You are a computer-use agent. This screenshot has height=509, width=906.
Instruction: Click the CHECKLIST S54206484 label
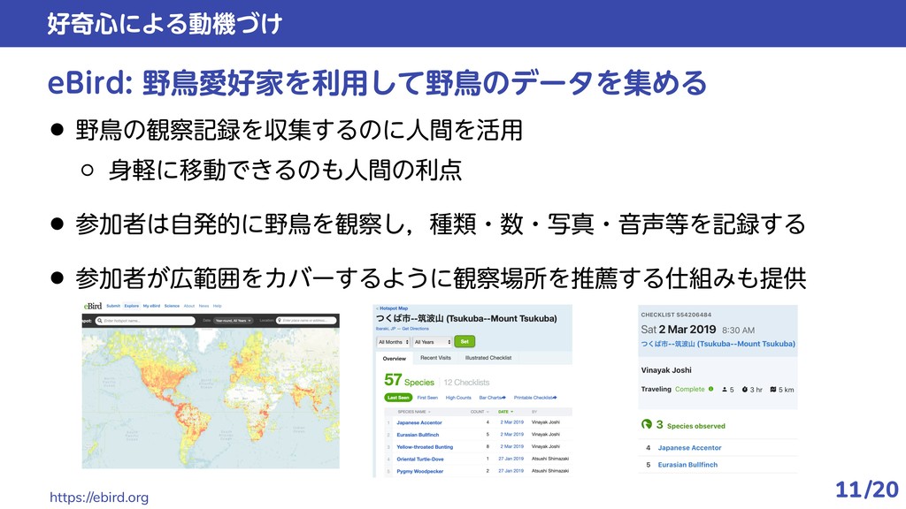676,315
